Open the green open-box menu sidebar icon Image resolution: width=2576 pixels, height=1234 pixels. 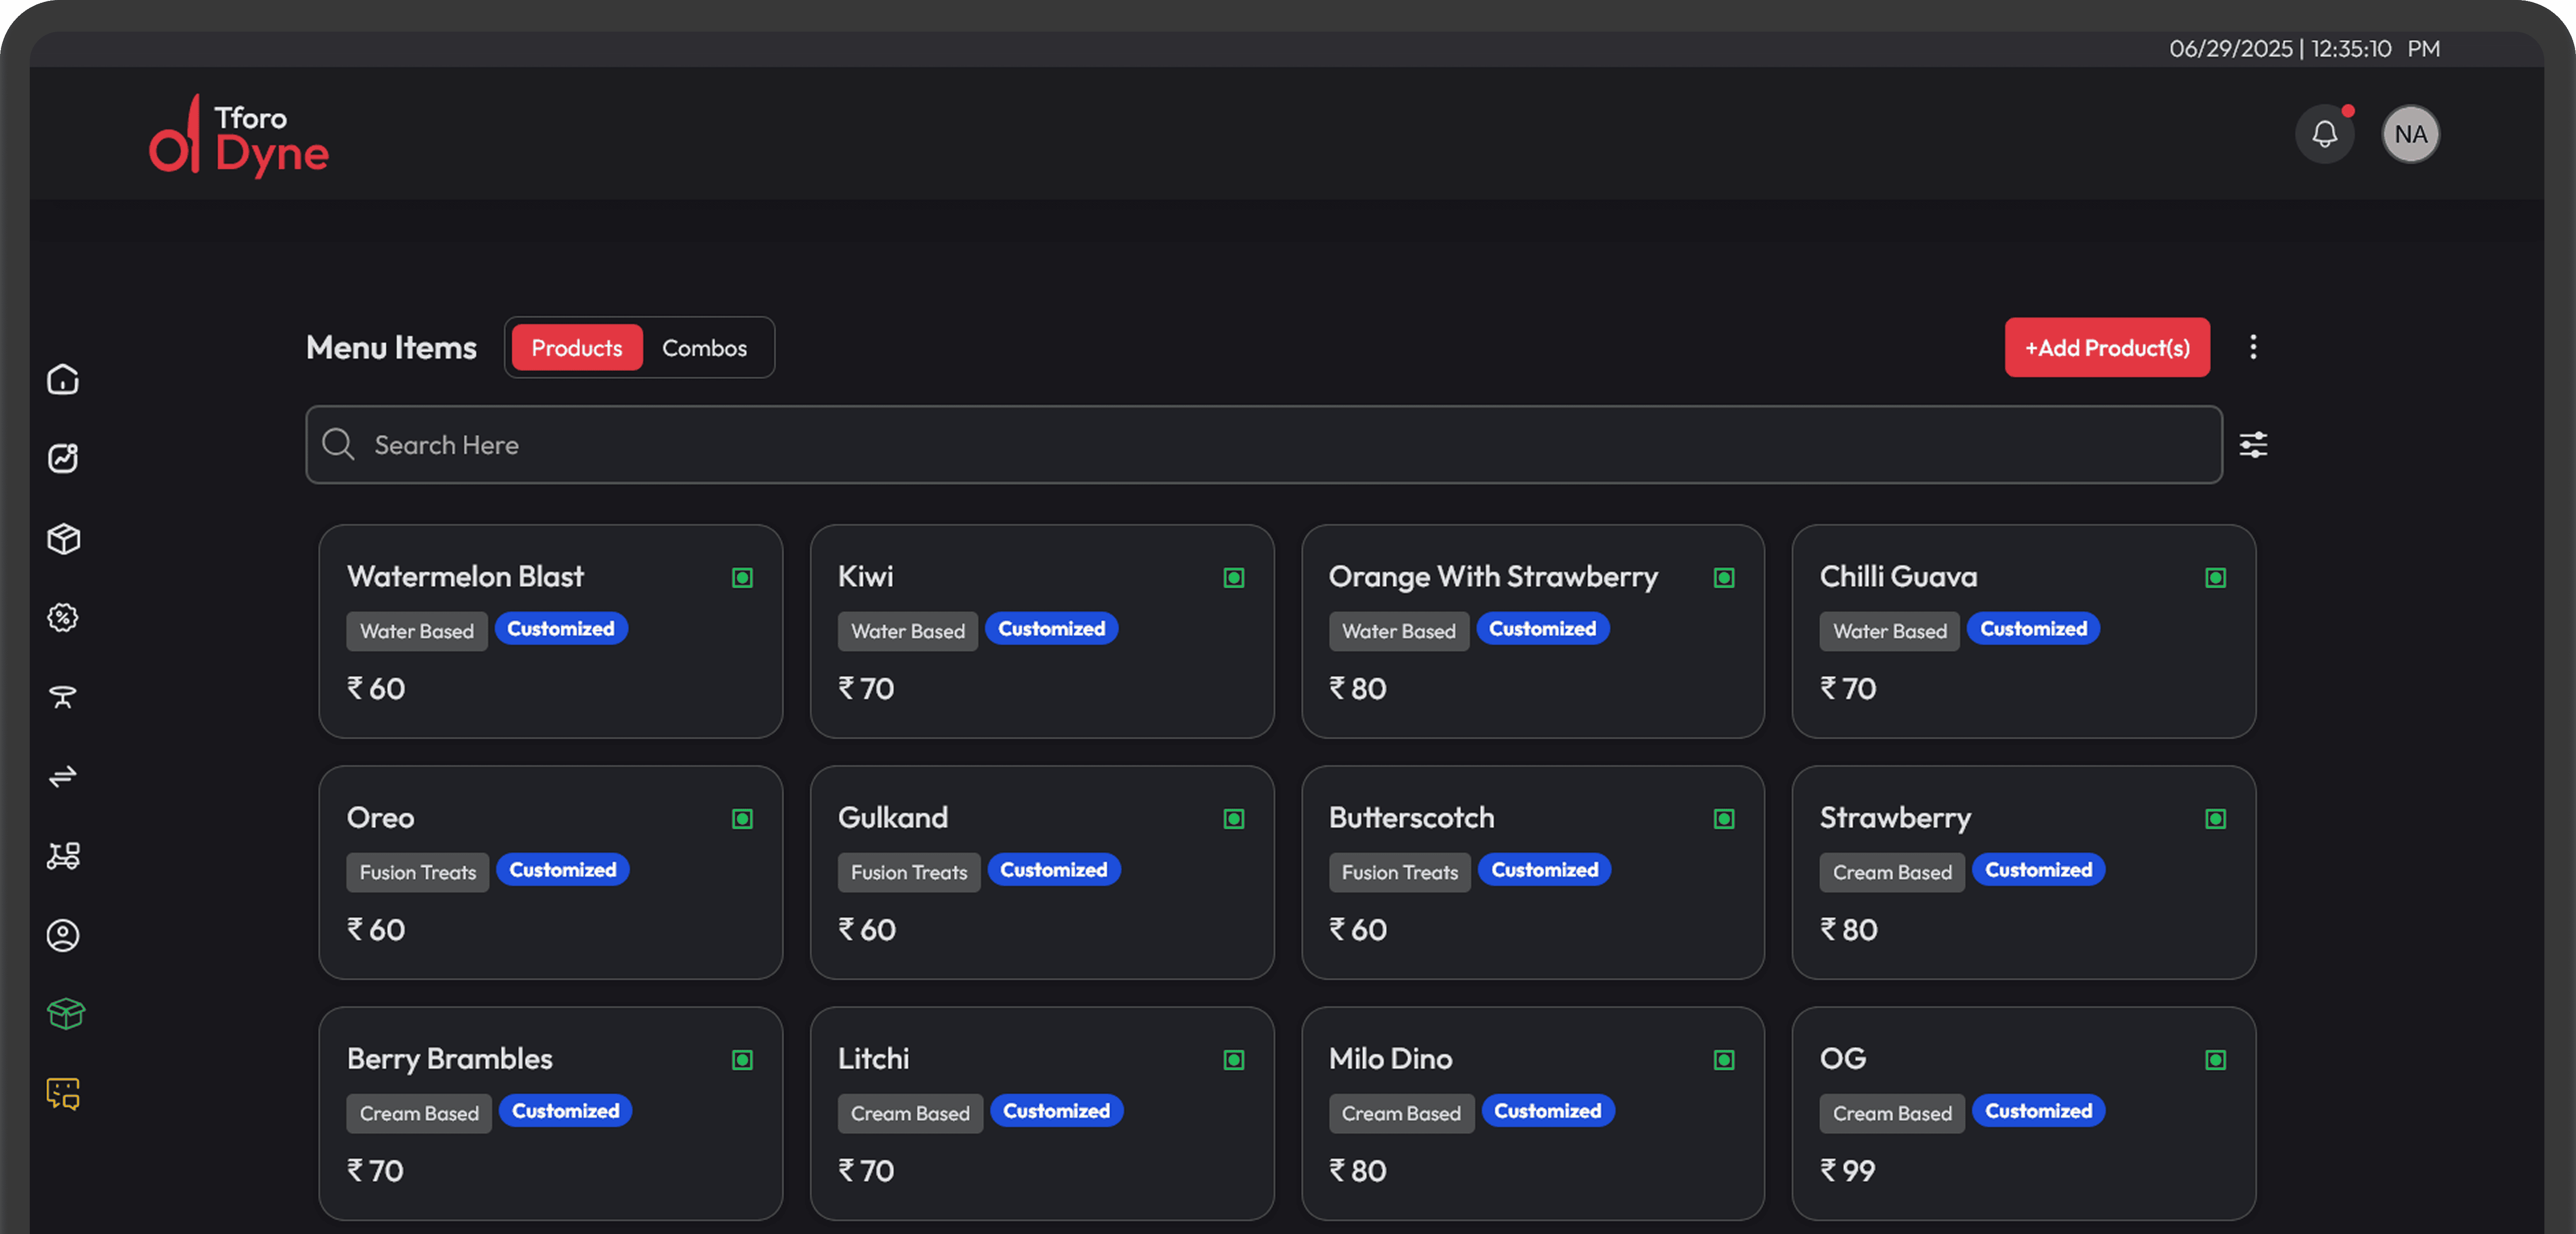[65, 1014]
